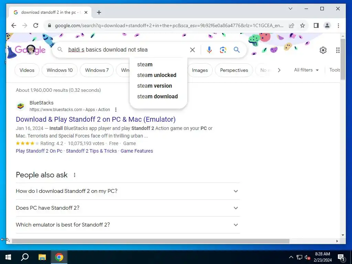Open Download & Play Standoff 2 result
This screenshot has width=352, height=264.
(96, 119)
